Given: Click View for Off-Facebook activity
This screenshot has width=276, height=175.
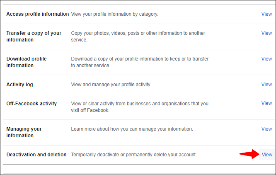Looking at the screenshot, I should tap(266, 103).
